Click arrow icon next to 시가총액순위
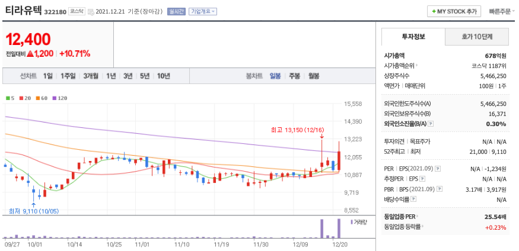519x251 pixels. [x=417, y=66]
